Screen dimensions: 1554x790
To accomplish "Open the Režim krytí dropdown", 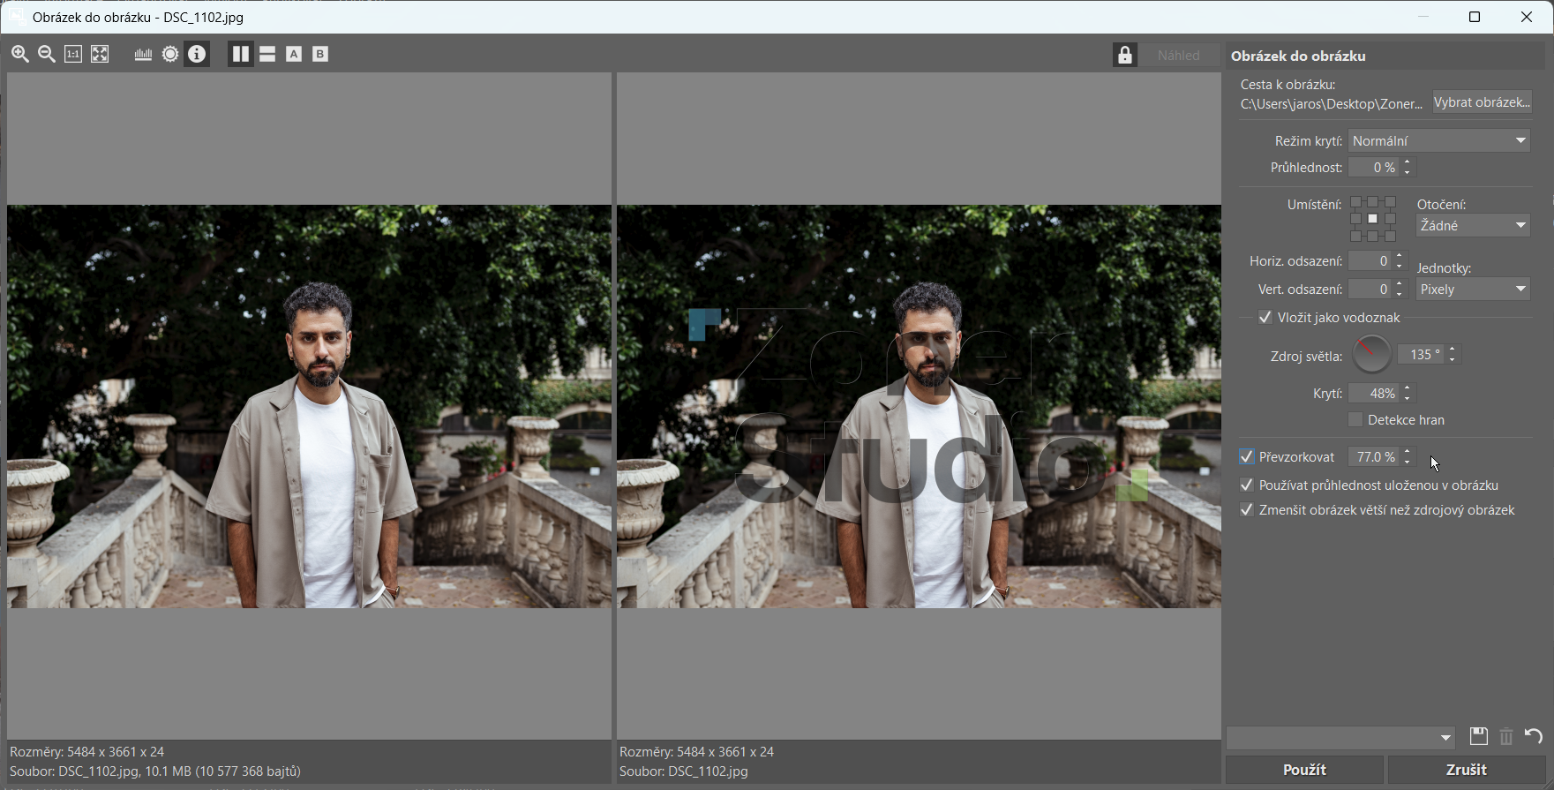I will pyautogui.click(x=1439, y=140).
